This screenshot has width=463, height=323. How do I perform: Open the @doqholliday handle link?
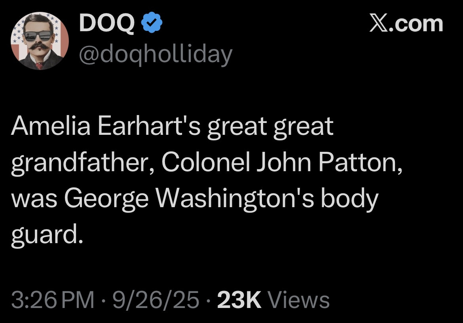pos(156,55)
